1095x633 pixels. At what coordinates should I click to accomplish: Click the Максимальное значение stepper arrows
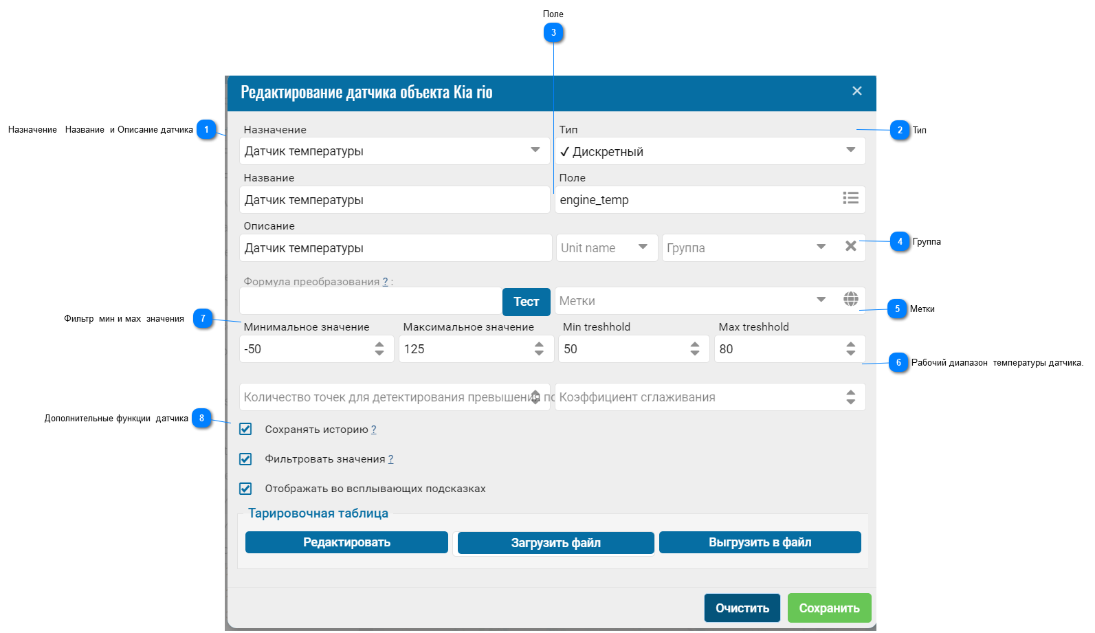539,348
